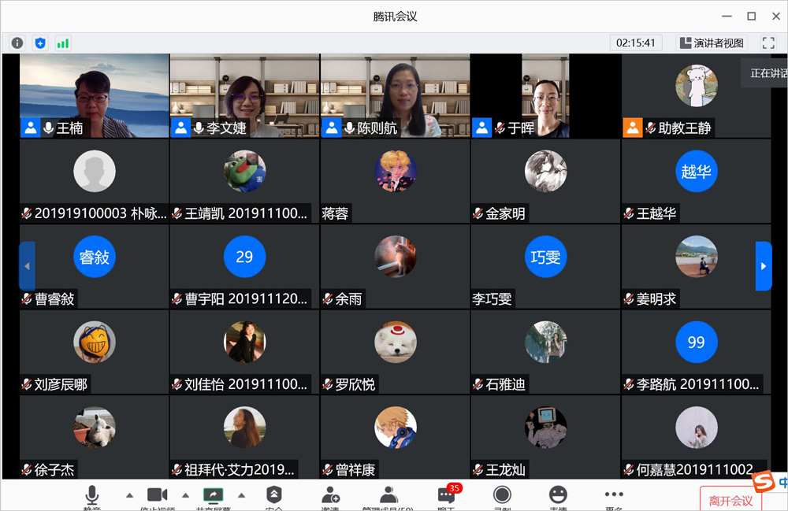
Task: Select 王楠's video thumbnail
Action: click(95, 95)
